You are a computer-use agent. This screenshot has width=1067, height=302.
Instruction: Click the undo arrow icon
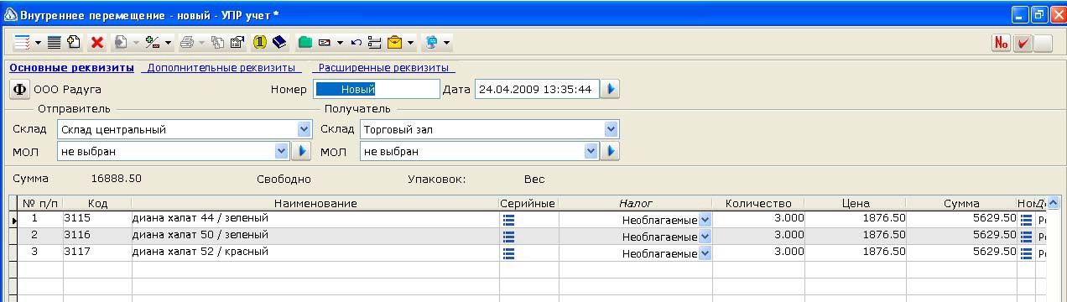pos(356,42)
